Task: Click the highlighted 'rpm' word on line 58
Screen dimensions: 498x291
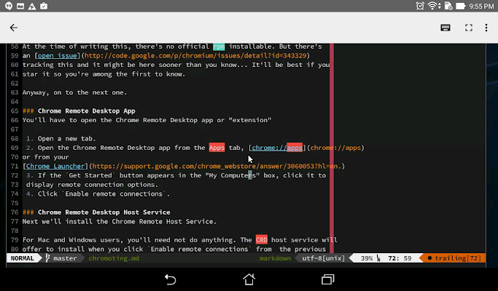Action: pyautogui.click(x=219, y=47)
